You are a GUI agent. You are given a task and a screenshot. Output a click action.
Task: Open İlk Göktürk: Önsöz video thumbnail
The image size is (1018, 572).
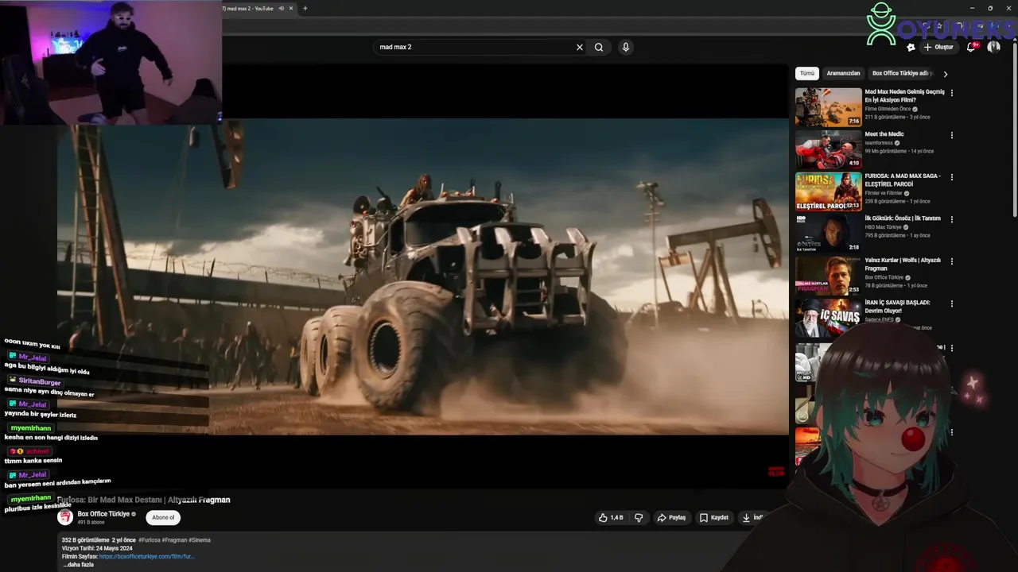828,234
